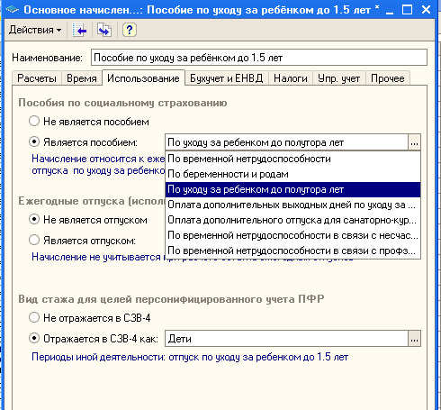The height and width of the screenshot is (410, 441).
Task: Select the 'Отражается в СЗВ-4 как' radio button
Action: pos(34,338)
